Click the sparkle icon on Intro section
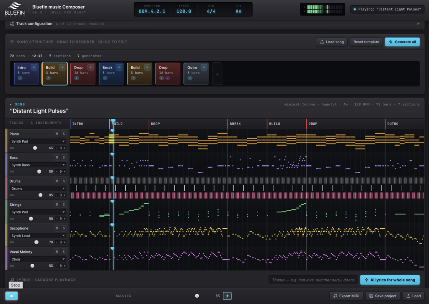Screen dimensions: 429x304 click(34, 67)
